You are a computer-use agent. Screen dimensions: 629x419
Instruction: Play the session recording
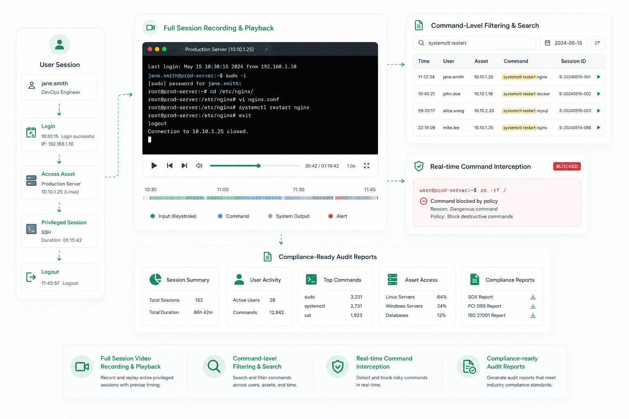coord(154,166)
